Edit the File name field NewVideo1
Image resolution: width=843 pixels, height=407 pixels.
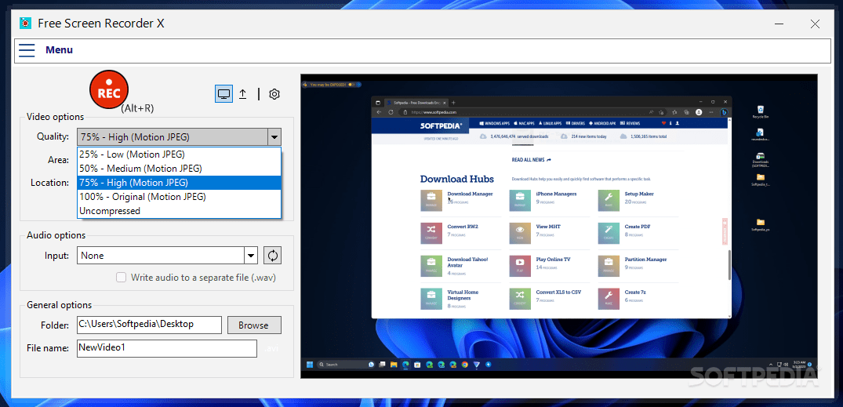pyautogui.click(x=167, y=348)
